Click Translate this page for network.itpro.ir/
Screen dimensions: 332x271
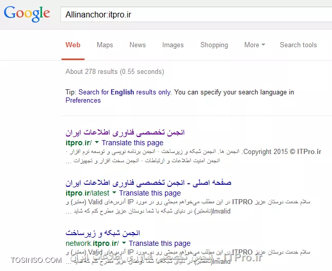160,243
